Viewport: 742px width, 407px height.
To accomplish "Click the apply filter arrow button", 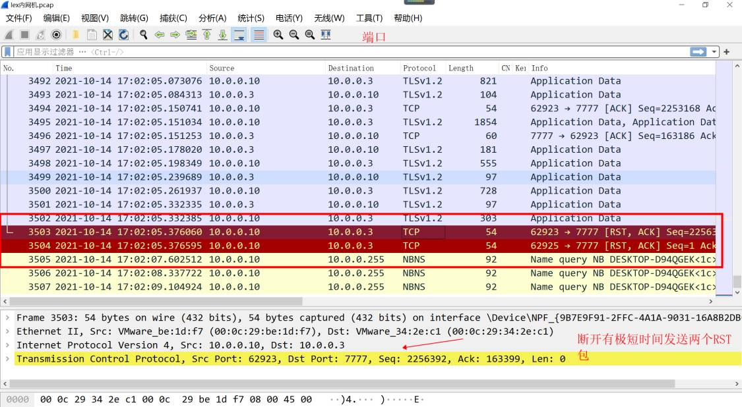I will click(698, 51).
